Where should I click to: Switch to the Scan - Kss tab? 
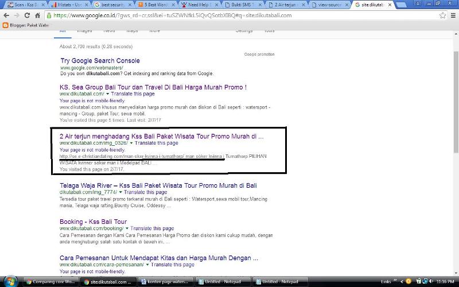click(26, 5)
